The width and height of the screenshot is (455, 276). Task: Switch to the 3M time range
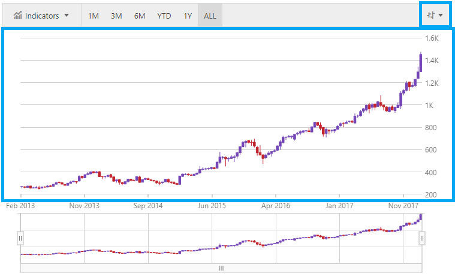click(x=116, y=16)
